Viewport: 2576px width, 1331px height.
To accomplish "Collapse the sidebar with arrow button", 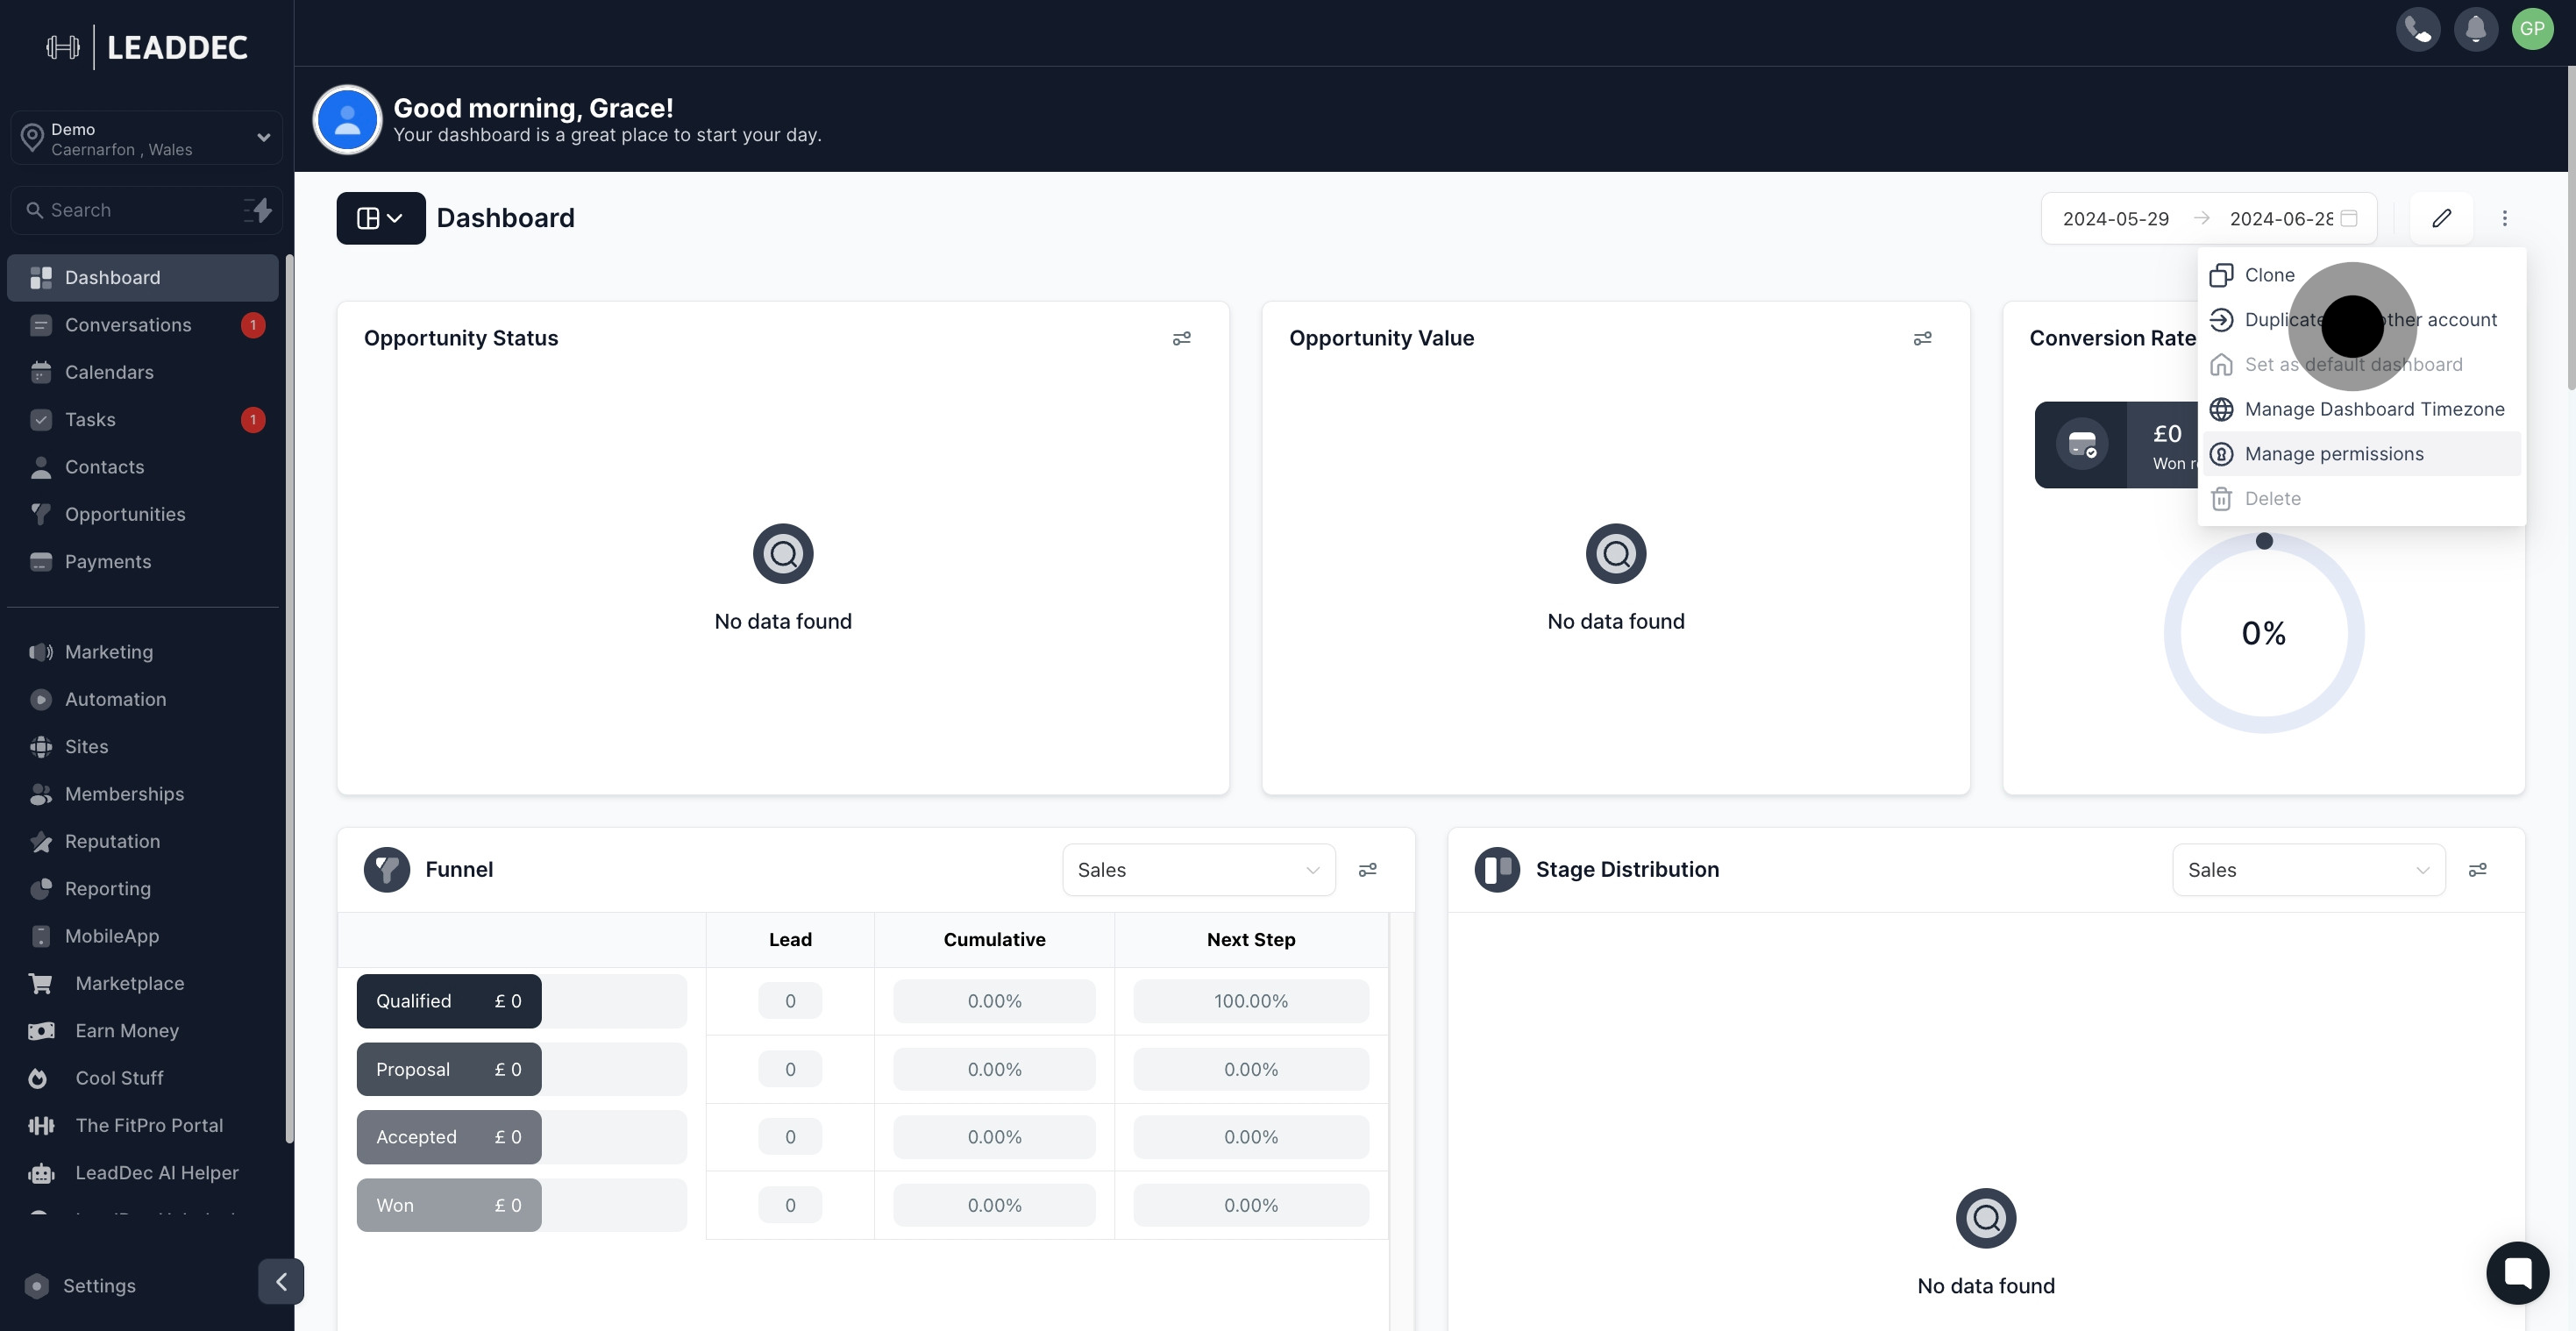I will [x=281, y=1281].
